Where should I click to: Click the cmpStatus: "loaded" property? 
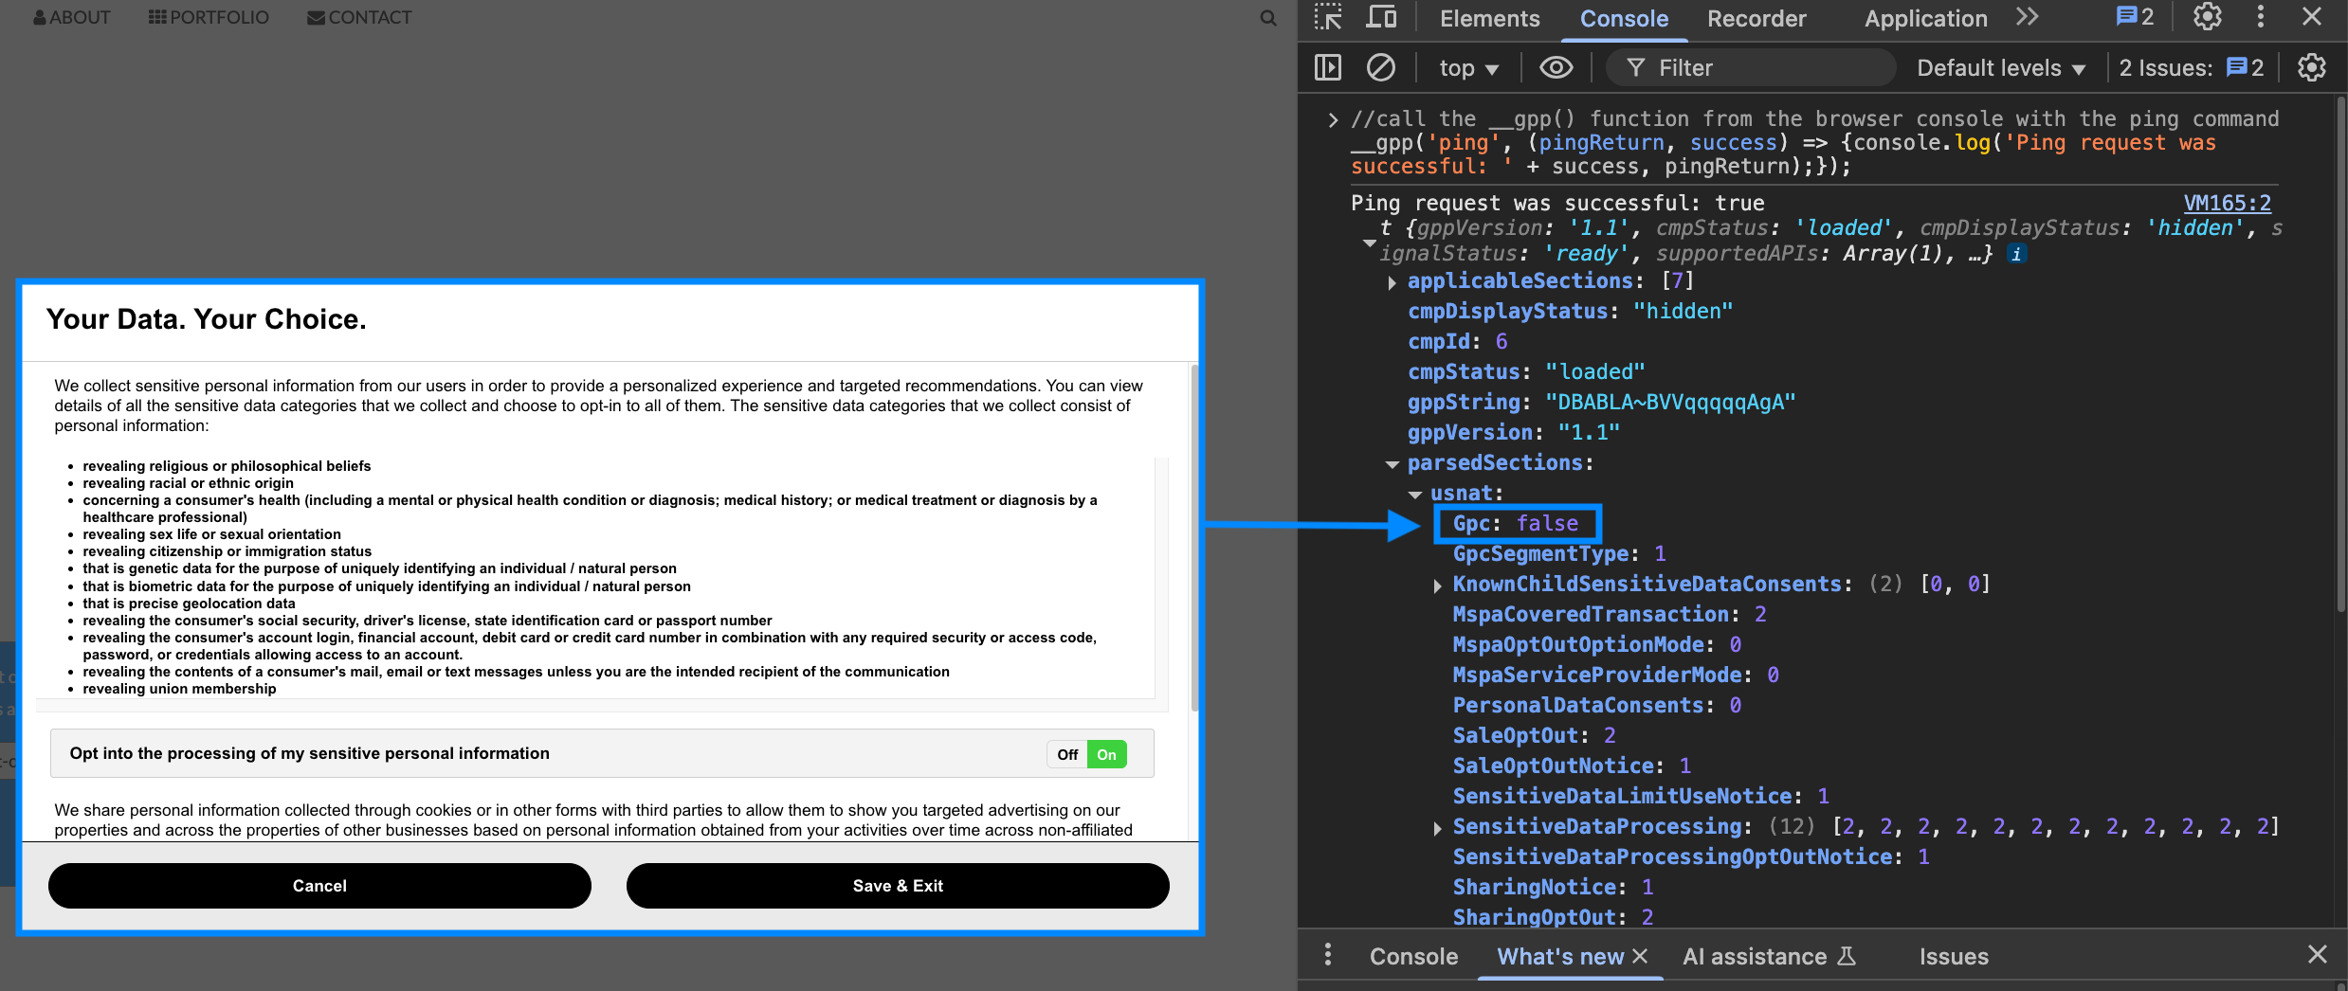click(x=1526, y=372)
